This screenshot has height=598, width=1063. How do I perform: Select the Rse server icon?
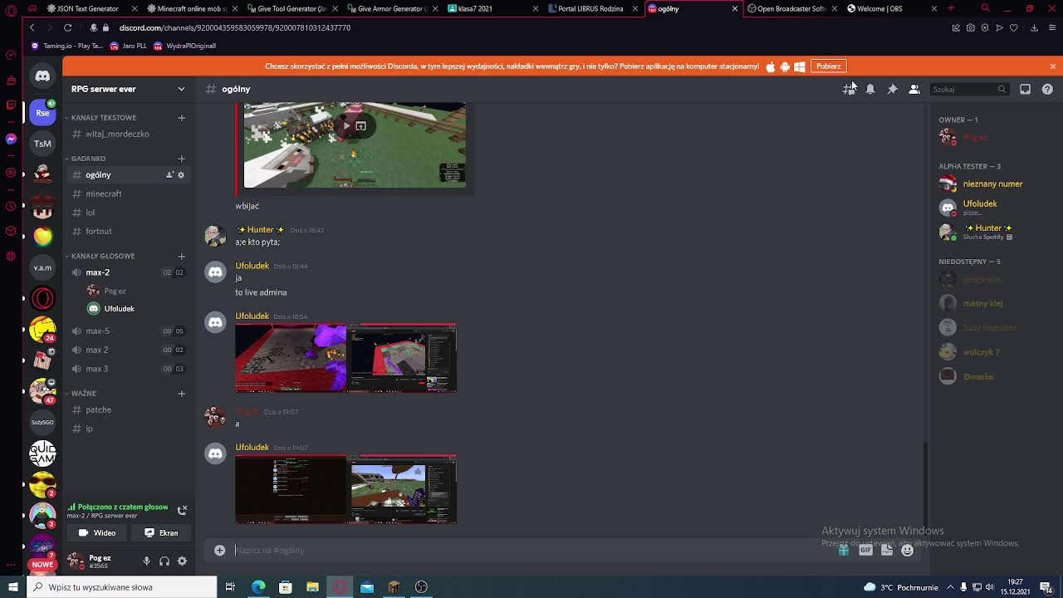click(x=42, y=112)
